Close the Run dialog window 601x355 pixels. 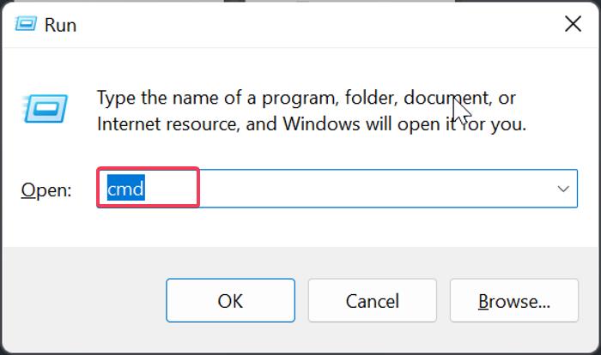click(573, 24)
